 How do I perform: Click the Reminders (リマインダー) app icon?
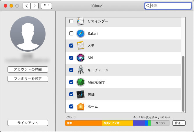pyautogui.click(x=80, y=21)
